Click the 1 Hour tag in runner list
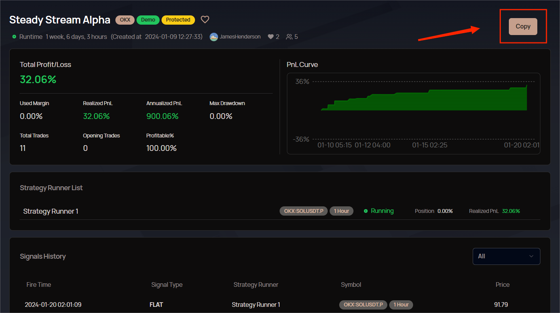The image size is (560, 313). pos(341,211)
